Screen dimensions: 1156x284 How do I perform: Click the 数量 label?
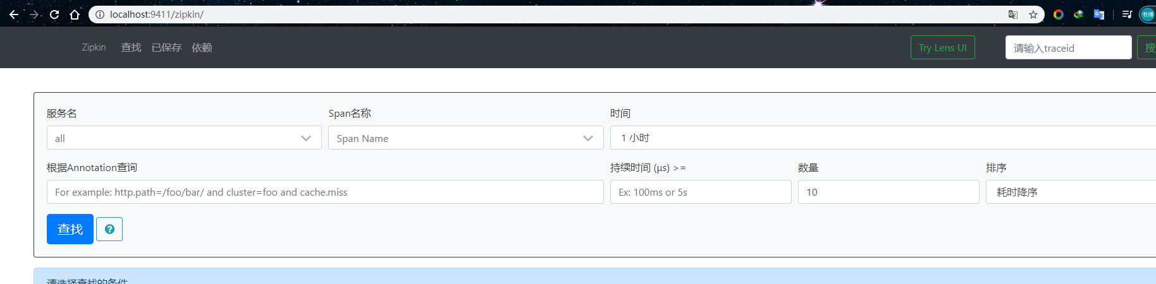(x=808, y=168)
